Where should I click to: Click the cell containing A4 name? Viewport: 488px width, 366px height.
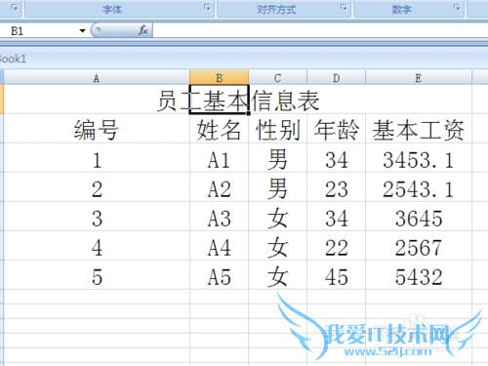[x=220, y=246]
